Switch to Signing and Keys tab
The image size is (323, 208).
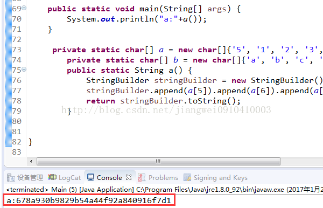point(216,177)
